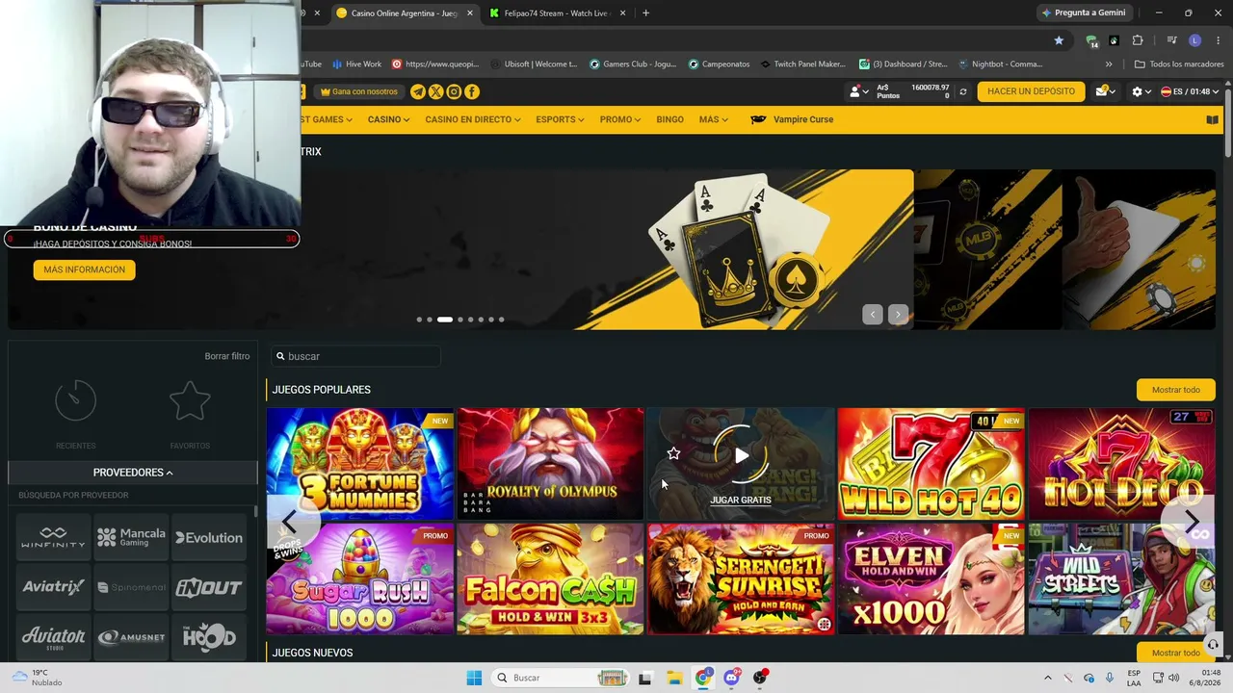
Task: Expand the Promo menu
Action: 620,119
